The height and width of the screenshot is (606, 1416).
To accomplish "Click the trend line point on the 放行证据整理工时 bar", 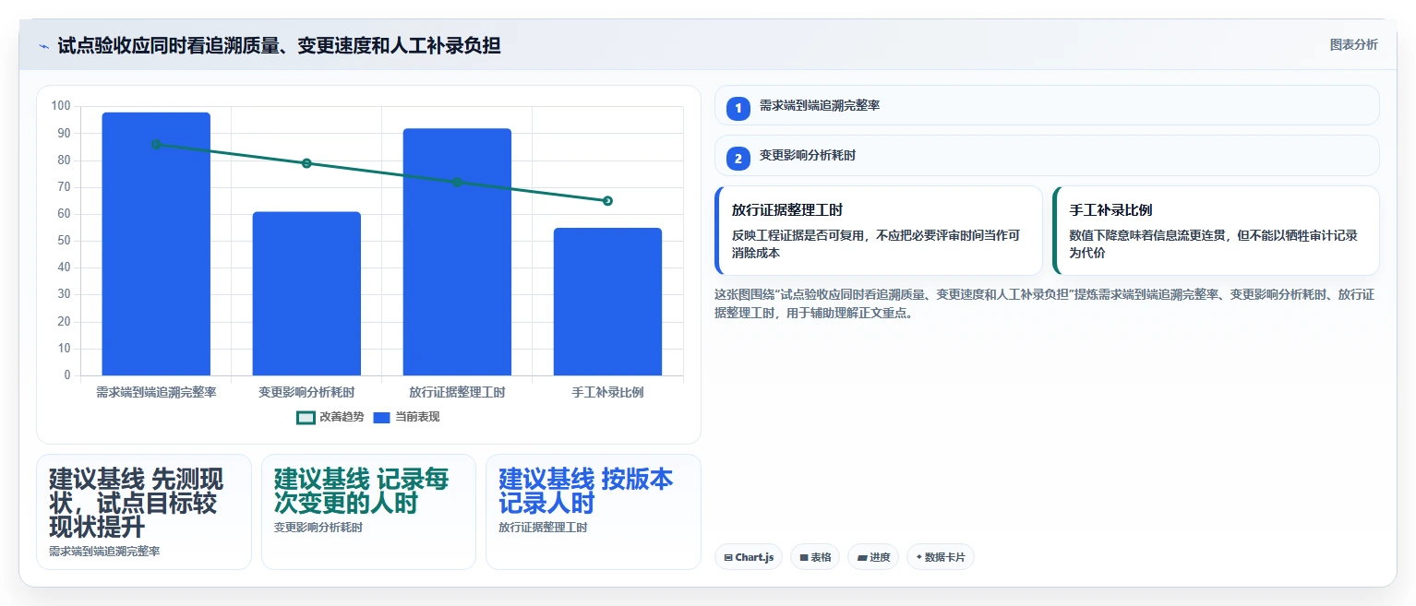I will coord(457,182).
